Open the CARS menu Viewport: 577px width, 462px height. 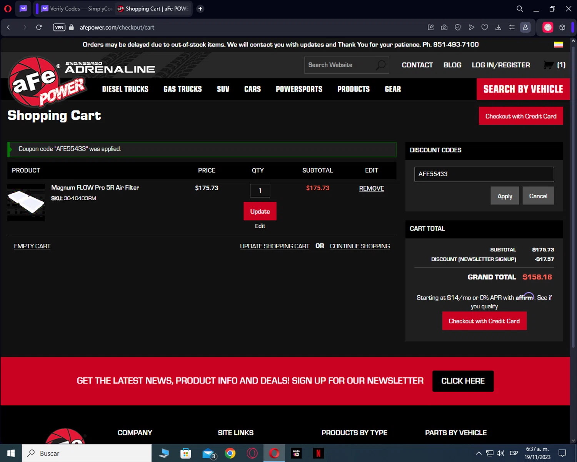tap(252, 89)
